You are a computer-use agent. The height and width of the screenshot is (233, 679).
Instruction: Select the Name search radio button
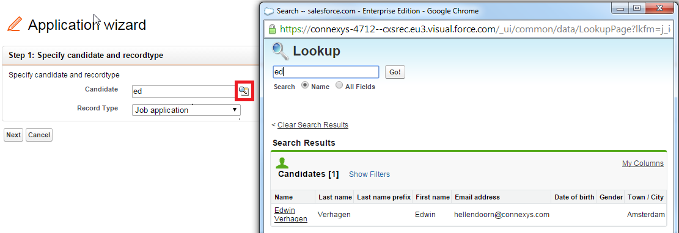click(x=305, y=85)
